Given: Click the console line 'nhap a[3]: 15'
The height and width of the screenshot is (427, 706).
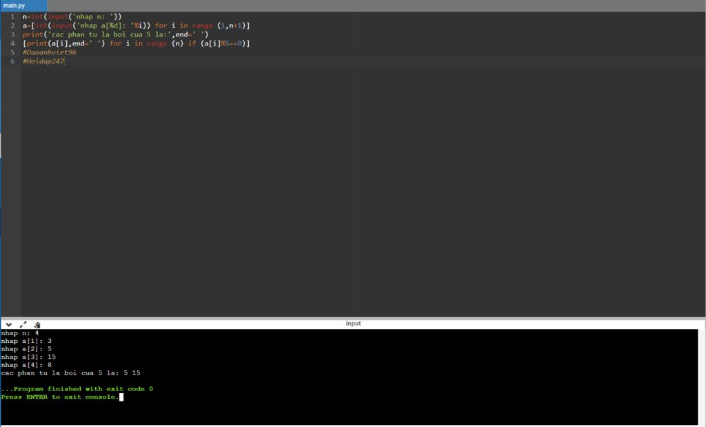Looking at the screenshot, I should pos(28,357).
